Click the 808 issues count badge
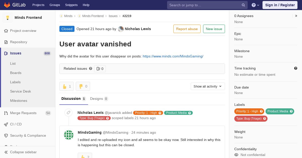Viewport: 302px width, 158px height. click(x=47, y=53)
